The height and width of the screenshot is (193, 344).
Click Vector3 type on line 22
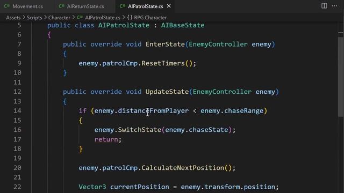pyautogui.click(x=92, y=187)
